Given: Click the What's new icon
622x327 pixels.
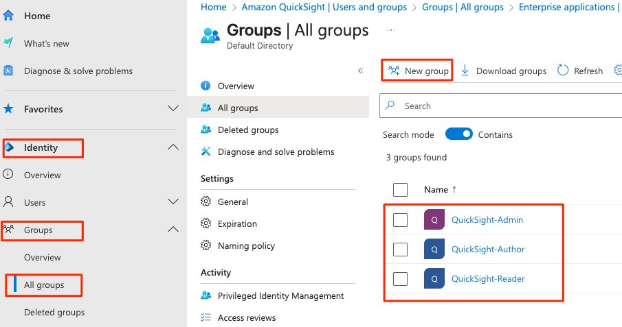Looking at the screenshot, I should [x=8, y=43].
